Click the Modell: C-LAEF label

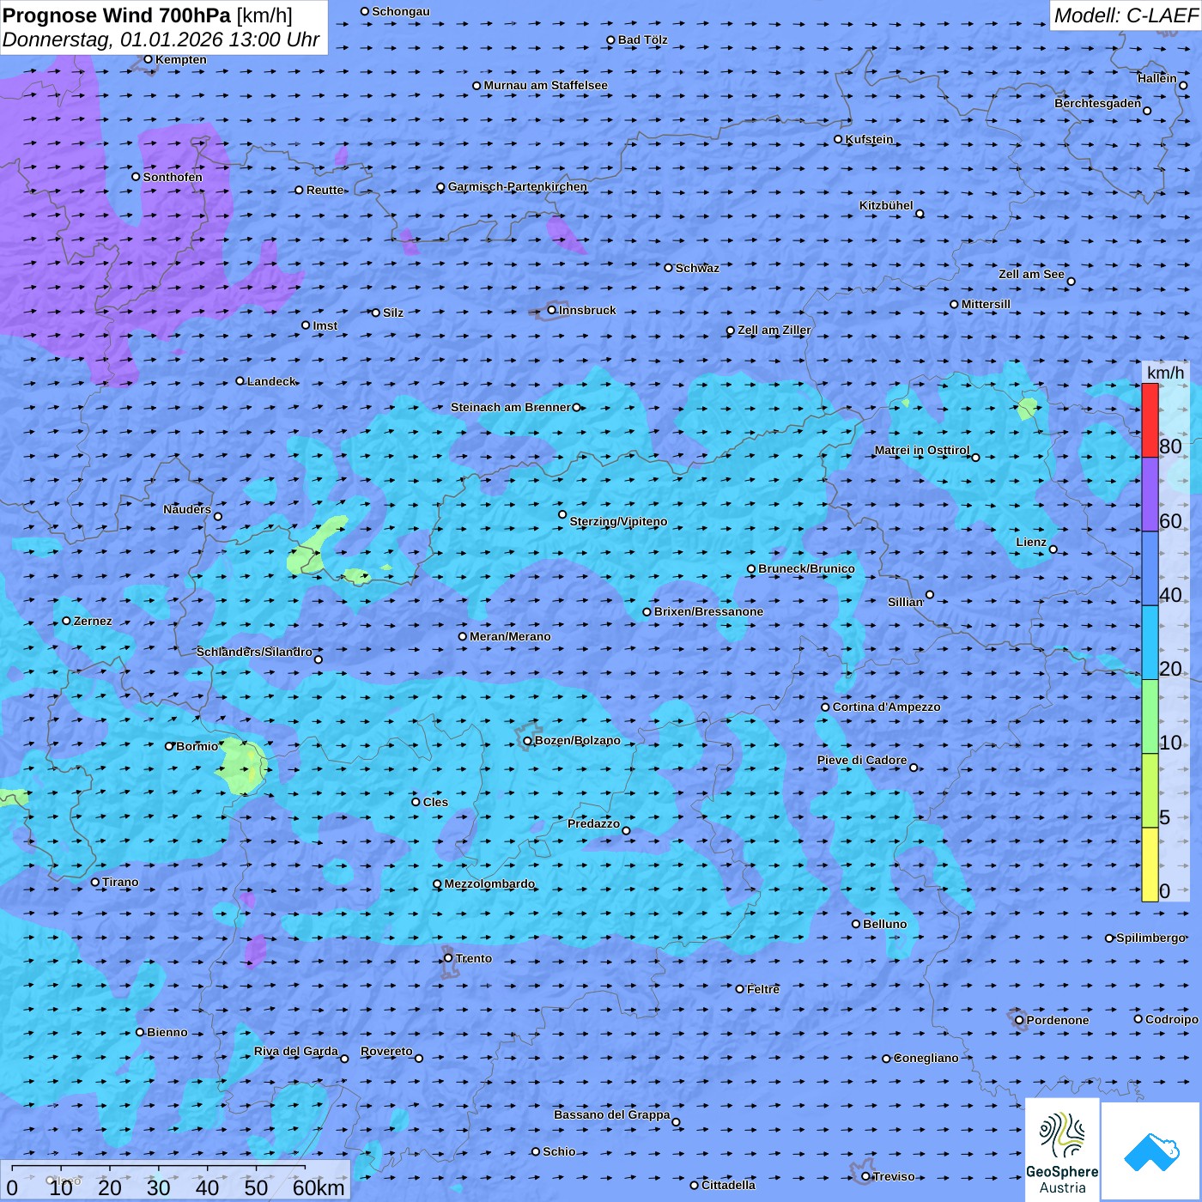(1126, 15)
